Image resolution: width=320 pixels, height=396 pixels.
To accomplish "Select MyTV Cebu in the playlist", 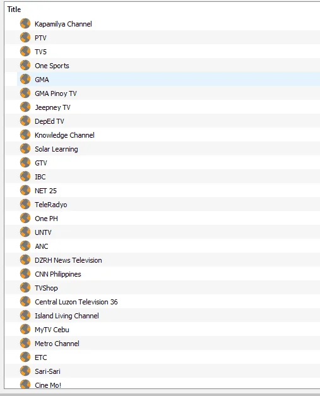I will pos(52,330).
